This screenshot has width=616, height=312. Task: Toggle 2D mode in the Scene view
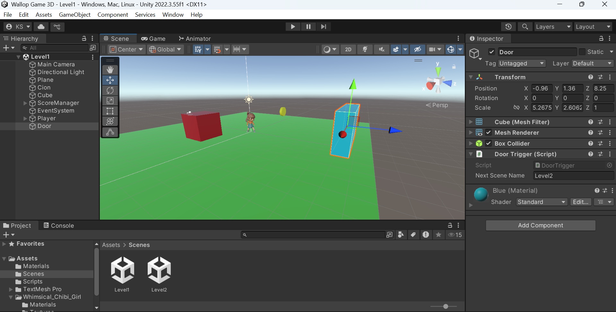348,49
